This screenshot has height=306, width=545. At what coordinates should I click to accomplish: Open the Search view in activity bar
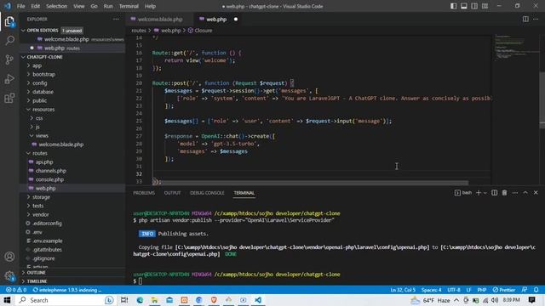tap(9, 40)
